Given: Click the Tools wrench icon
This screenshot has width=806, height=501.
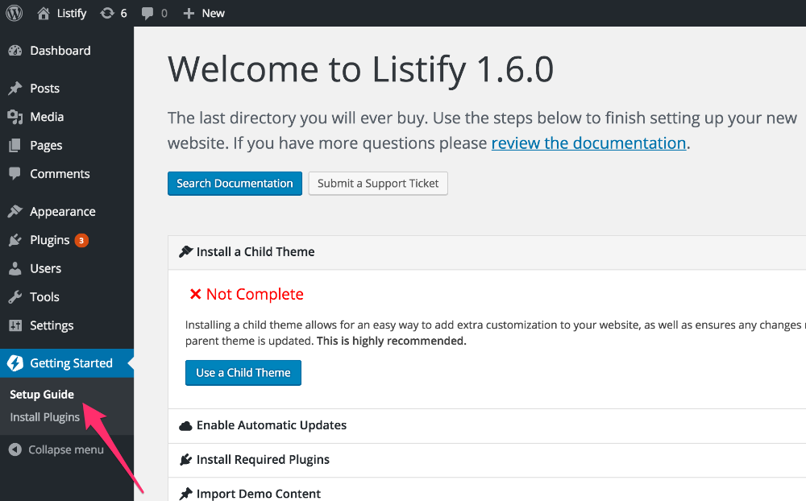Looking at the screenshot, I should pos(15,296).
